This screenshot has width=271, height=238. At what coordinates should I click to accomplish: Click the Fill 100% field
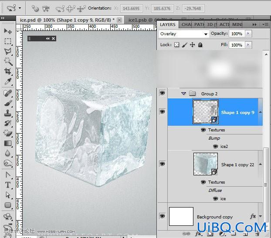click(237, 45)
